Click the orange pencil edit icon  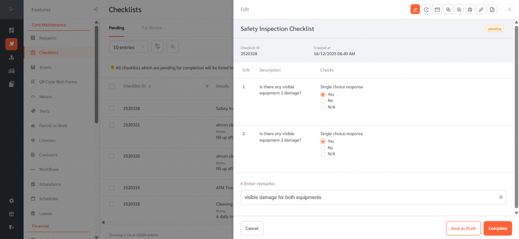tap(415, 10)
